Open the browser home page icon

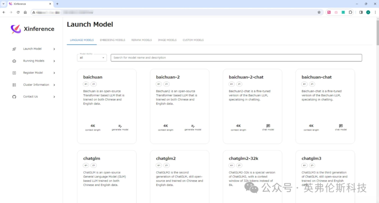click(25, 12)
